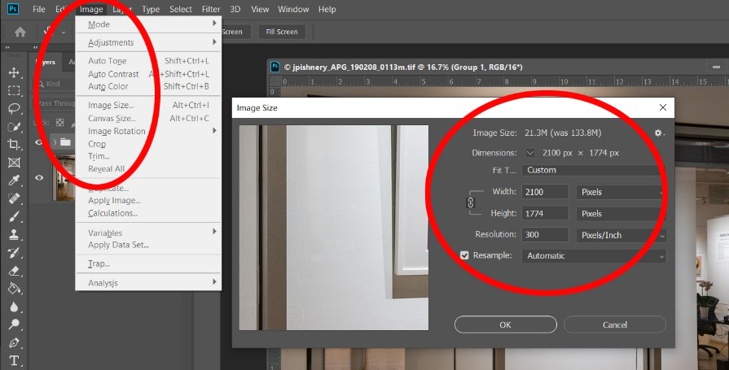
Task: Hide the group layer via eye icon
Action: [x=39, y=141]
